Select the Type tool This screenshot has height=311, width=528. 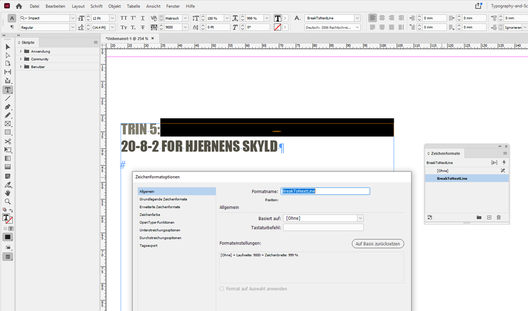[8, 90]
